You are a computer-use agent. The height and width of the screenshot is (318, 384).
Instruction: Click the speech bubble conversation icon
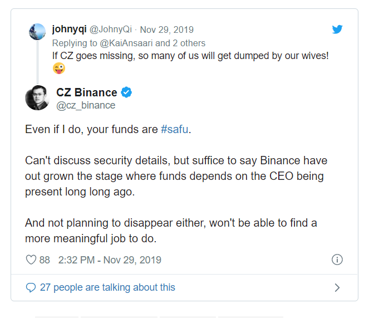(x=31, y=287)
